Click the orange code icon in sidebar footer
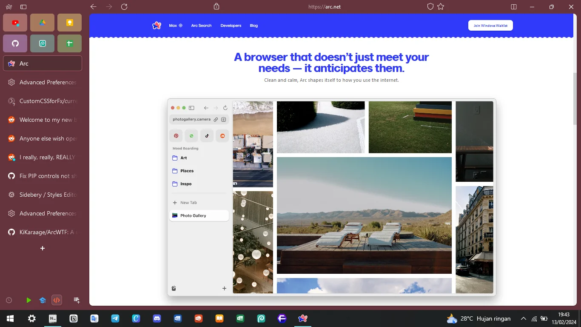581x327 pixels. click(x=57, y=300)
